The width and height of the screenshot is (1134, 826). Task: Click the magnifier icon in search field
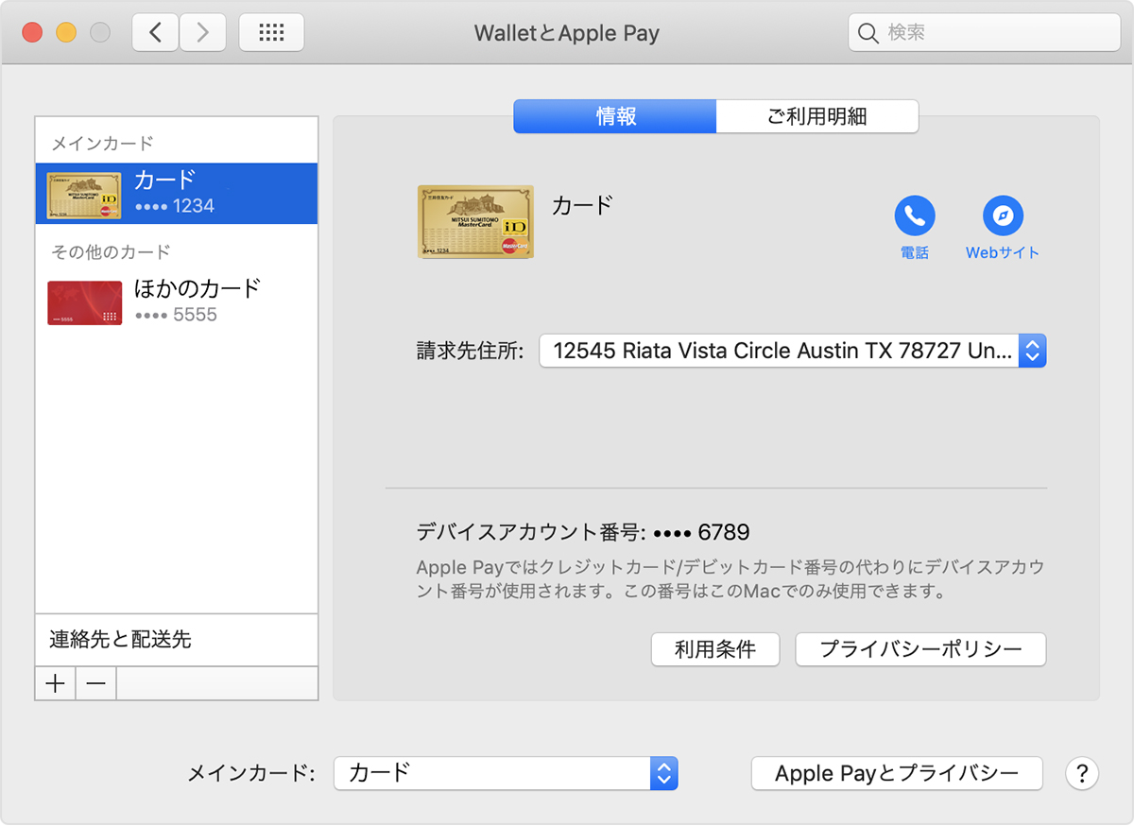click(868, 33)
